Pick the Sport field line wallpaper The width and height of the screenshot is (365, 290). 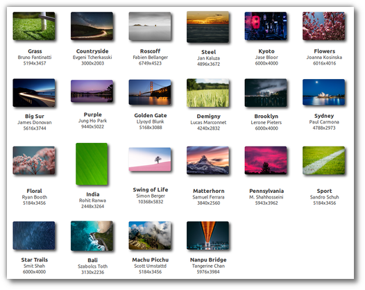[x=324, y=160]
